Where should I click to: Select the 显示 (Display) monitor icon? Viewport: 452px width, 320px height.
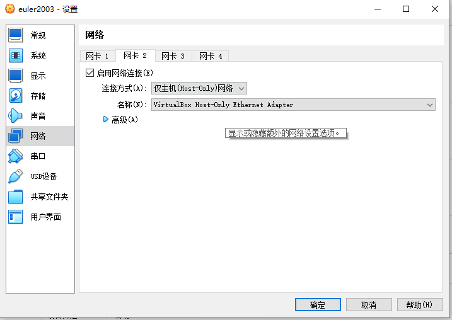(16, 76)
